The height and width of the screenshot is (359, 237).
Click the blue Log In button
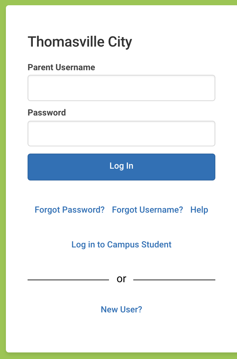pos(121,167)
